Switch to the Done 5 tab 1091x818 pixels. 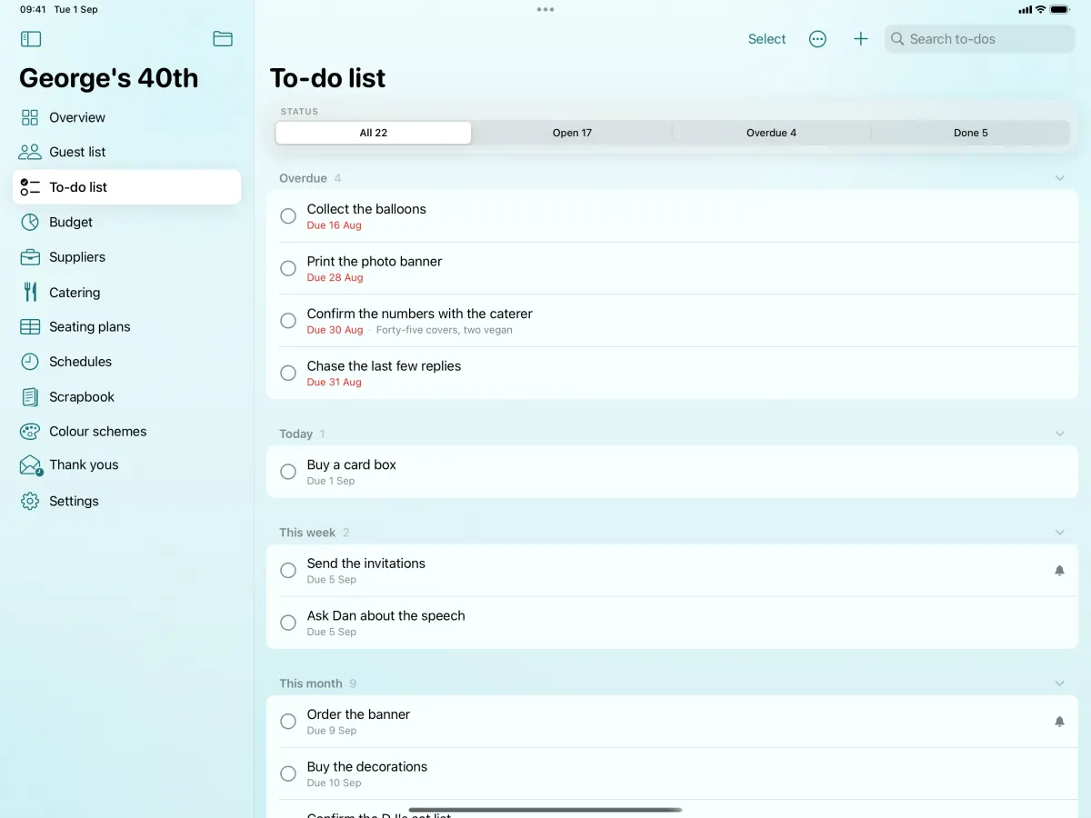pos(970,133)
